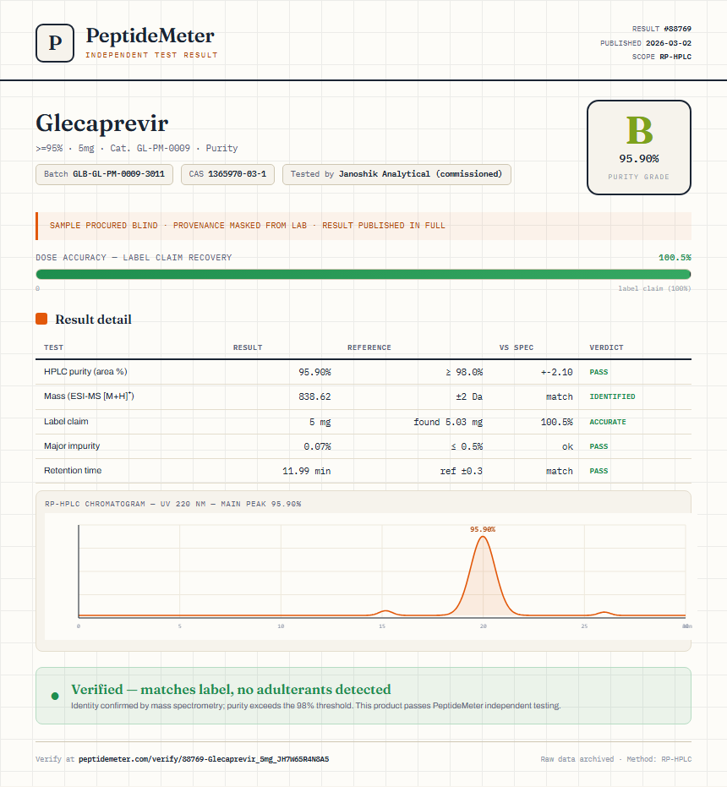Click the orange Result detail square icon
Image resolution: width=727 pixels, height=787 pixels.
click(41, 319)
